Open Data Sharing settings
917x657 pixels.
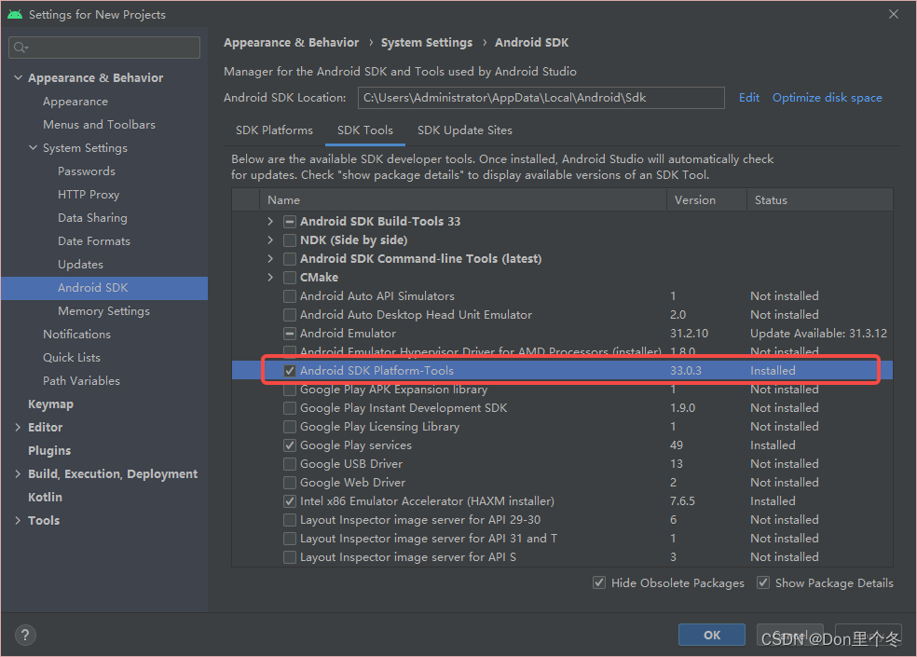(92, 218)
